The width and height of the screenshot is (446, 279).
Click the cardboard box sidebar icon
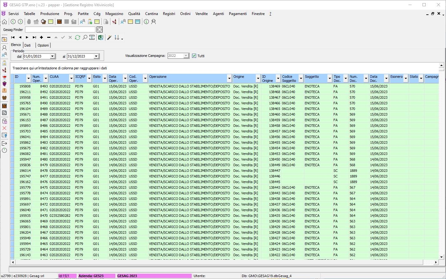point(4,91)
